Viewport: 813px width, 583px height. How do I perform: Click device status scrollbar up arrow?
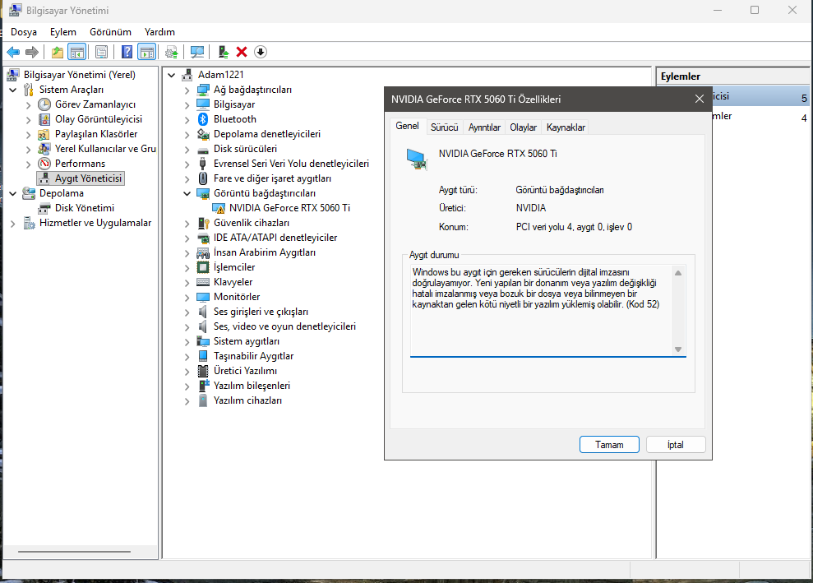coord(678,273)
